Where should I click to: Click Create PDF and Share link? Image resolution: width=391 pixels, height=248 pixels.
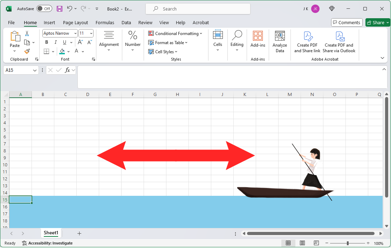[307, 42]
